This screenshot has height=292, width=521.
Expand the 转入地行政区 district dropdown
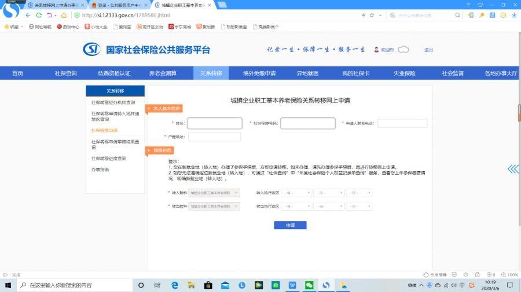coord(359,193)
